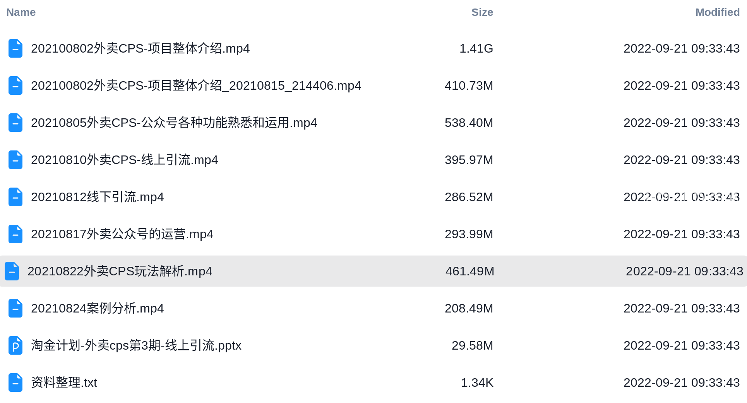Open 淘金计划-外卖cps第3期-线上引流.pptx
Screen dimensions: 747x403
tap(136, 345)
